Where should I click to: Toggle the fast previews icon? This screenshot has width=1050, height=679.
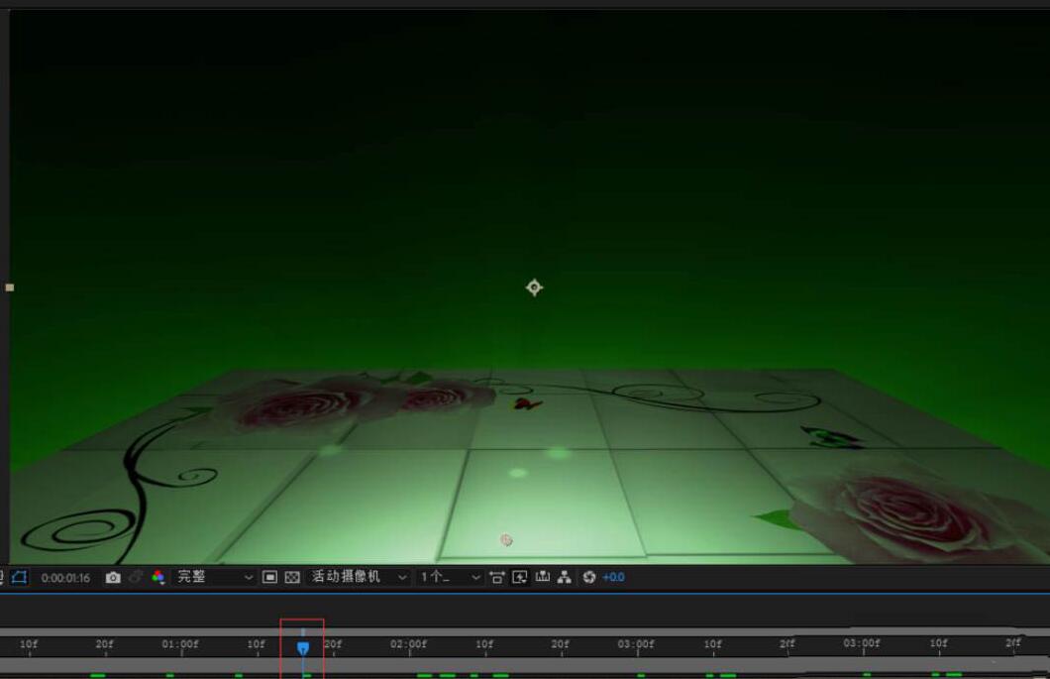tap(520, 577)
